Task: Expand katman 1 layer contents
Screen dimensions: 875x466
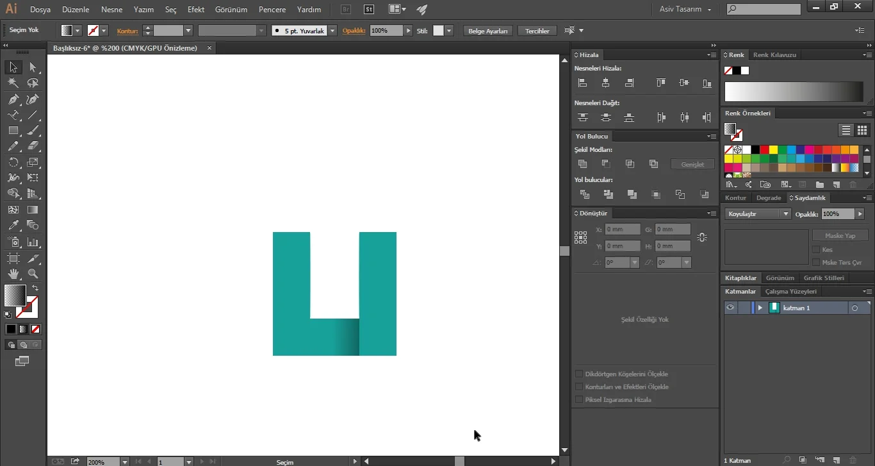Action: tap(760, 308)
